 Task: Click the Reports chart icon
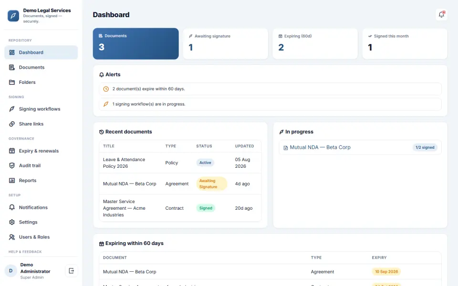pyautogui.click(x=11, y=180)
